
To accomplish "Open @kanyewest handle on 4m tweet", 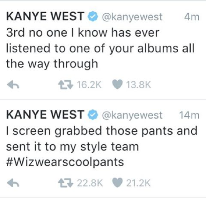I will point(132,17).
